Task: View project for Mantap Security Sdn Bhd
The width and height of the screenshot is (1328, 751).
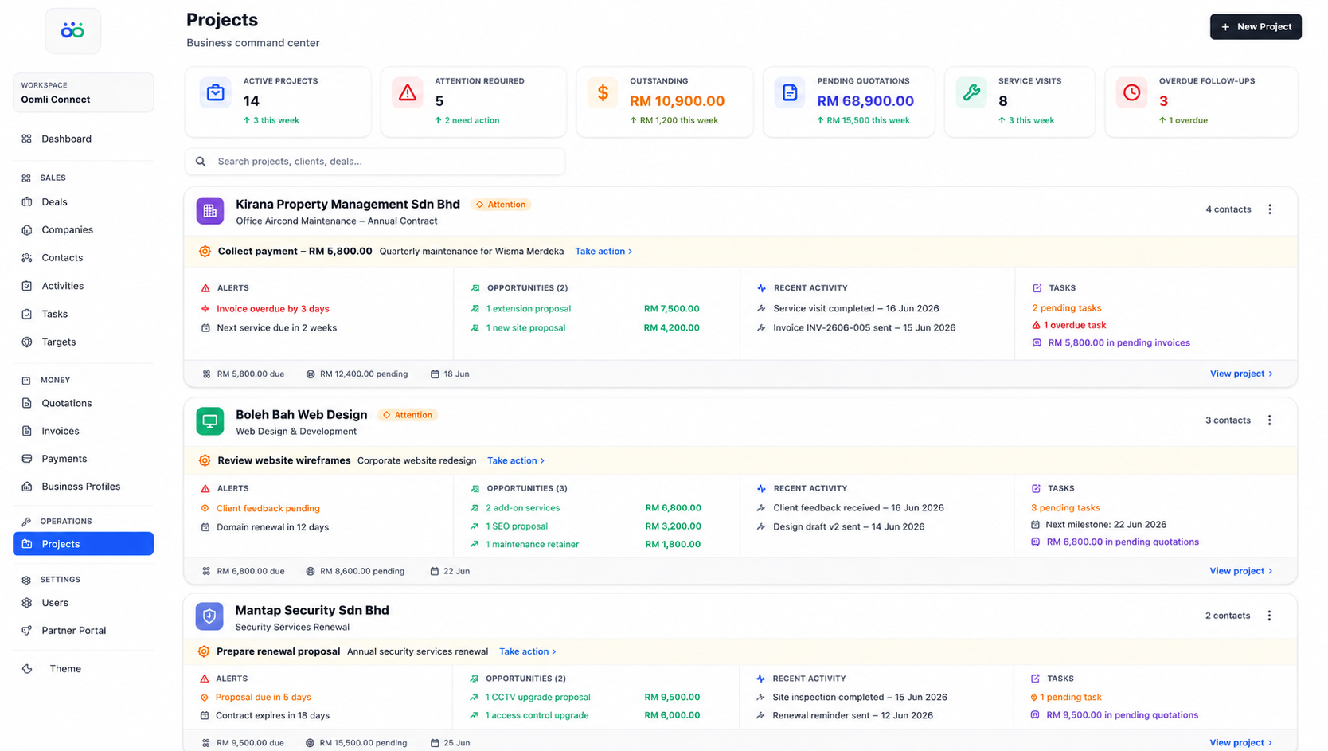Action: pos(1241,743)
